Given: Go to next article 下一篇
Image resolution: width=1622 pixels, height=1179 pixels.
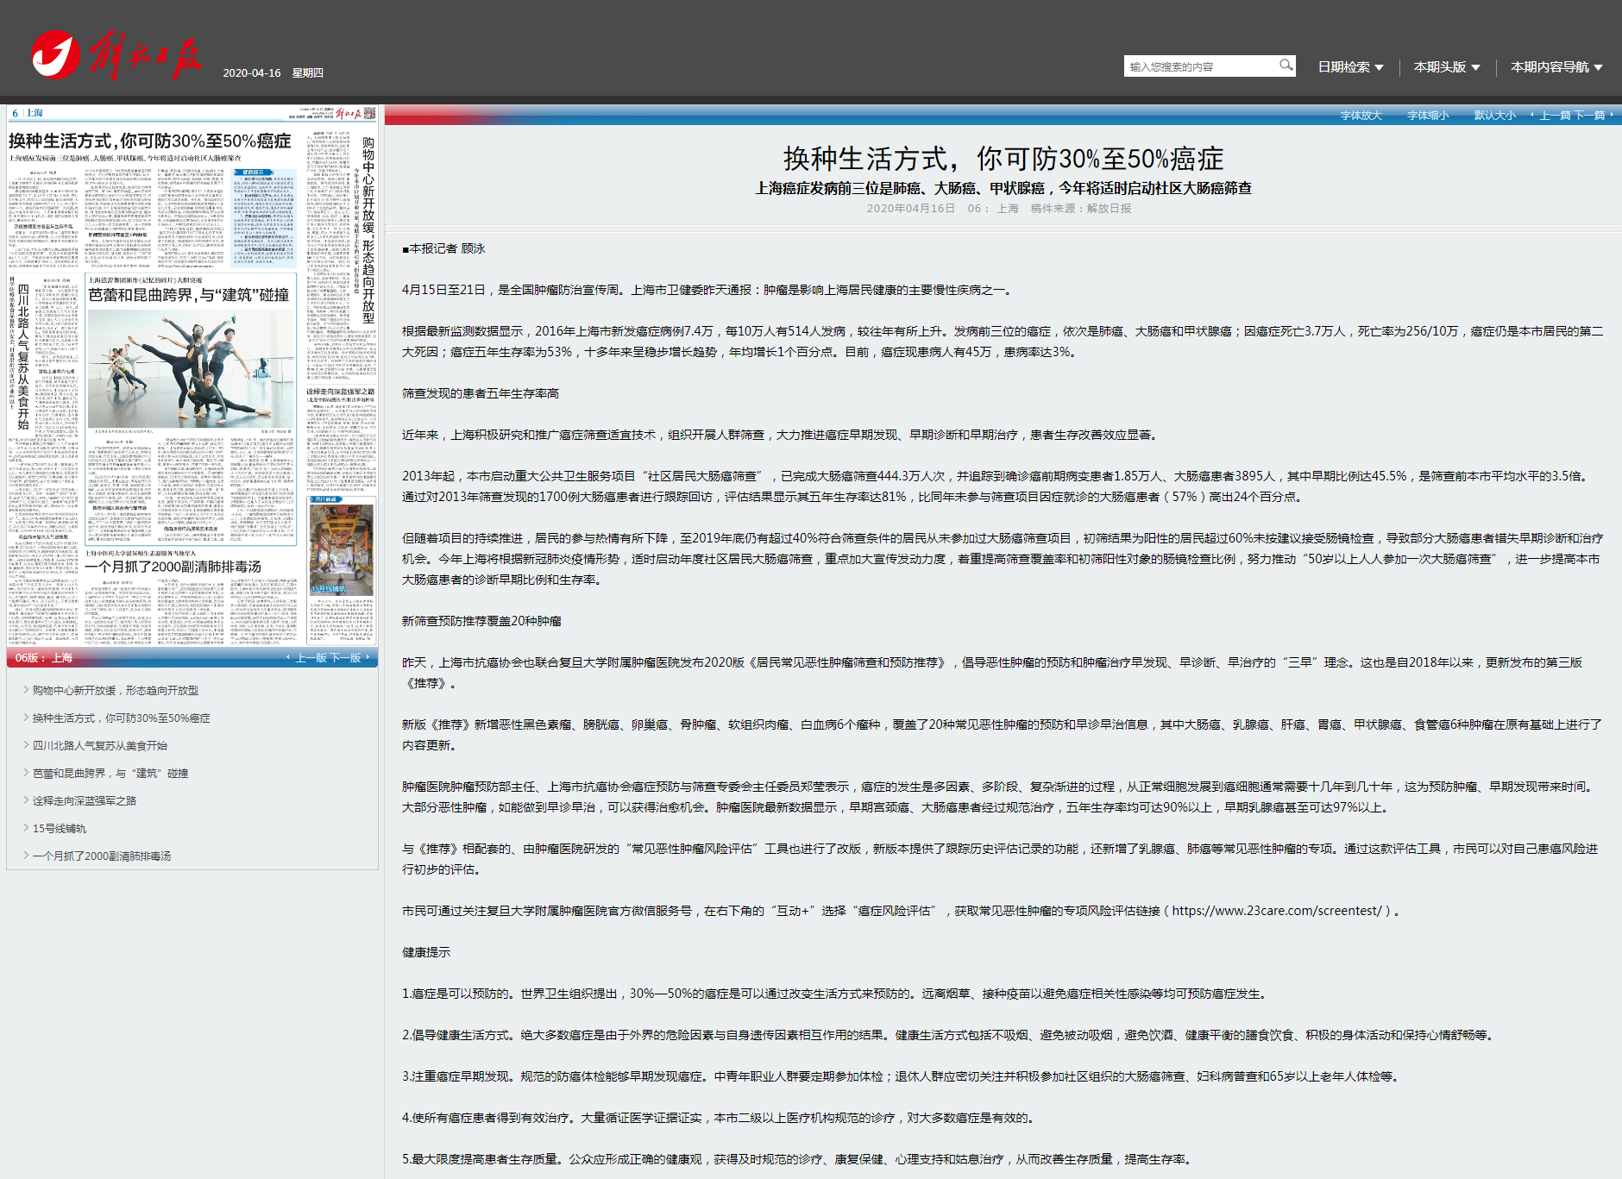Looking at the screenshot, I should (x=1590, y=116).
